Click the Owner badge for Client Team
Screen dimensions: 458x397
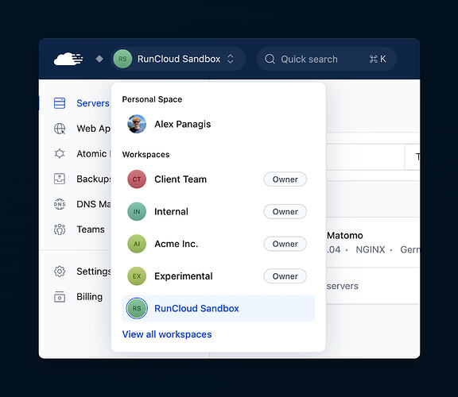285,179
